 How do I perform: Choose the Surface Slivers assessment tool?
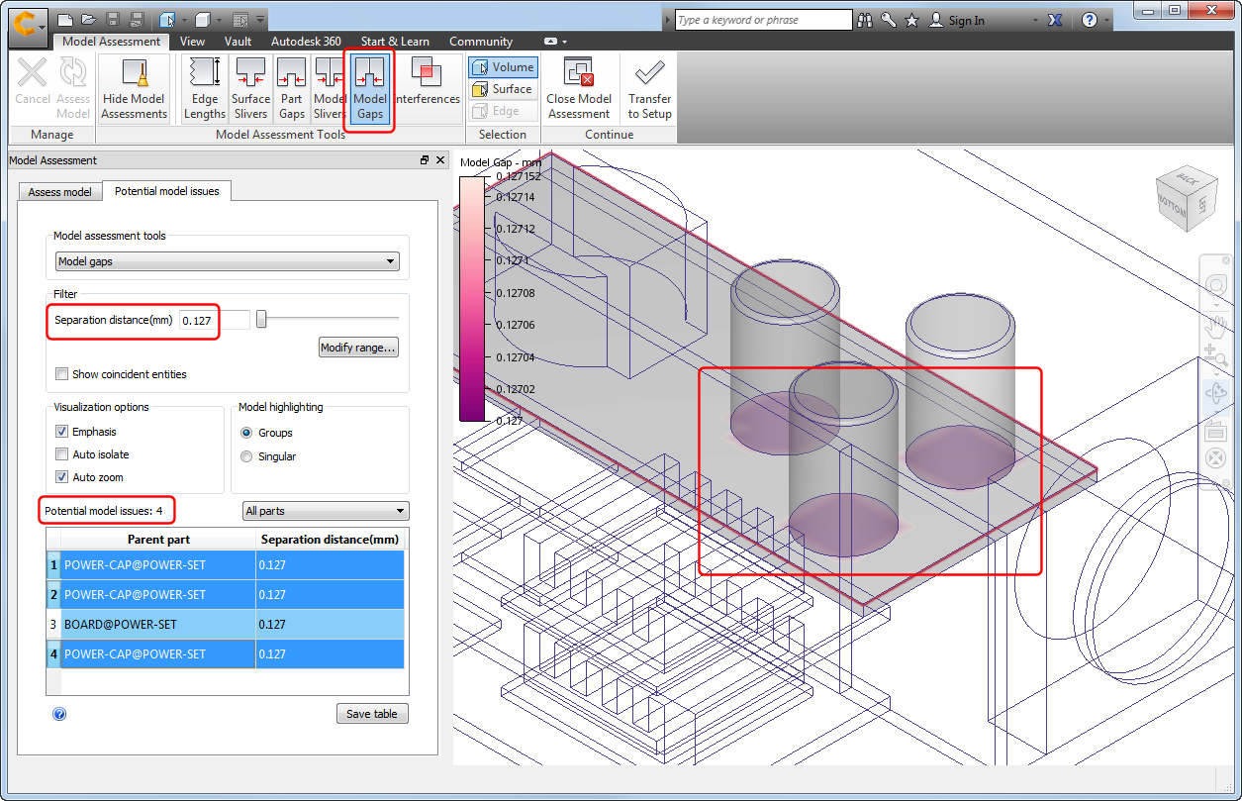[x=250, y=88]
